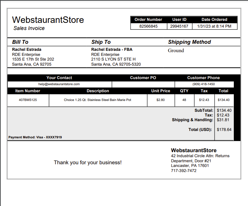Select order number 82566845
Screen dimensions: 248x206
click(x=148, y=26)
